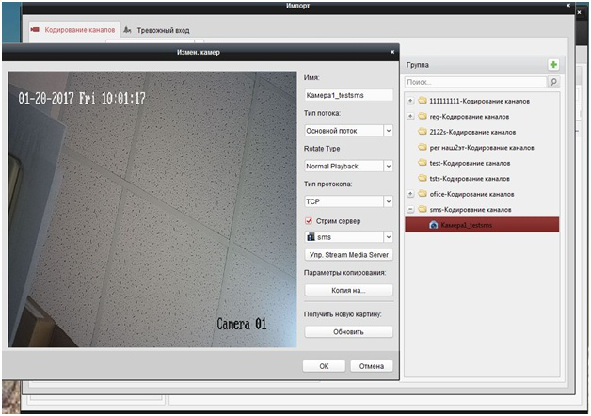Click the test group folder icon
This screenshot has height=416, width=591.
point(423,163)
